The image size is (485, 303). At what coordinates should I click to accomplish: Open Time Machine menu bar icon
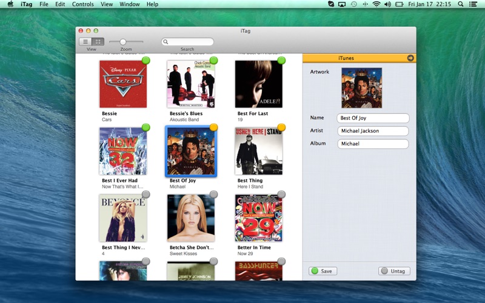(x=353, y=4)
